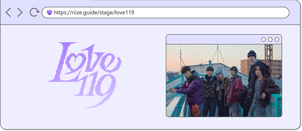Click the browser back arrow
Viewport: 302px width, 131px height.
(x=8, y=12)
